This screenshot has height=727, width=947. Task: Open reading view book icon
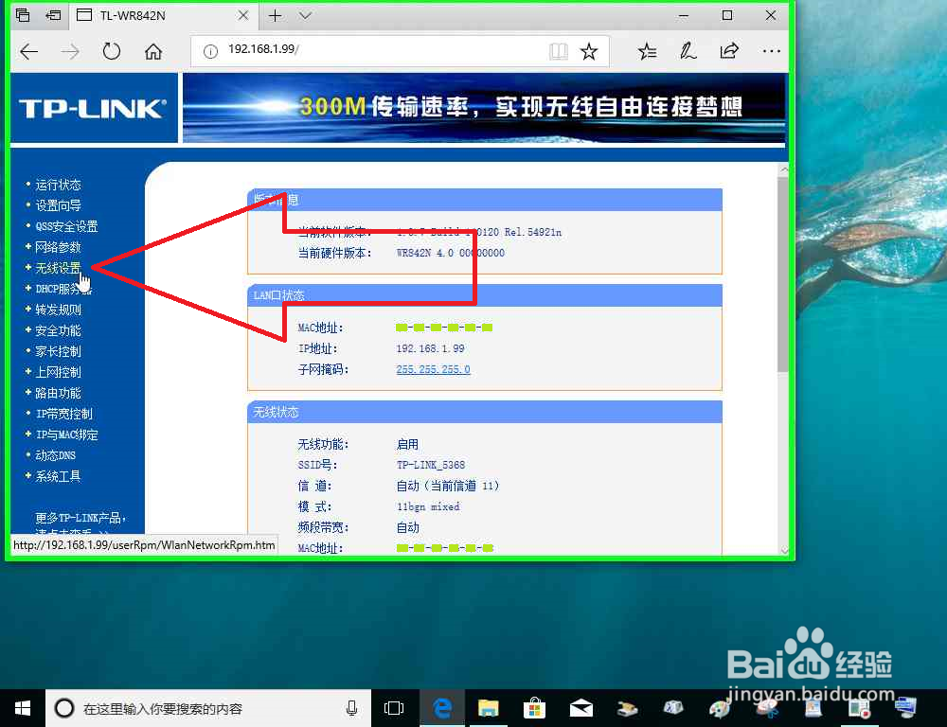(x=559, y=51)
